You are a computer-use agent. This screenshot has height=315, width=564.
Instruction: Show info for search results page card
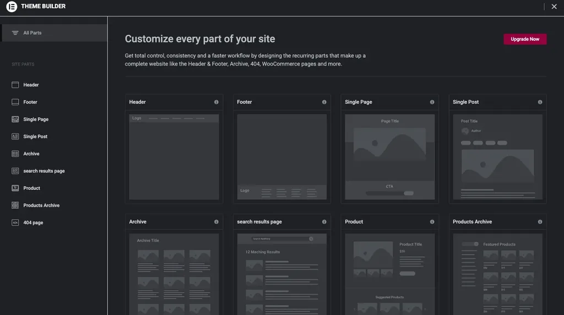pos(324,222)
